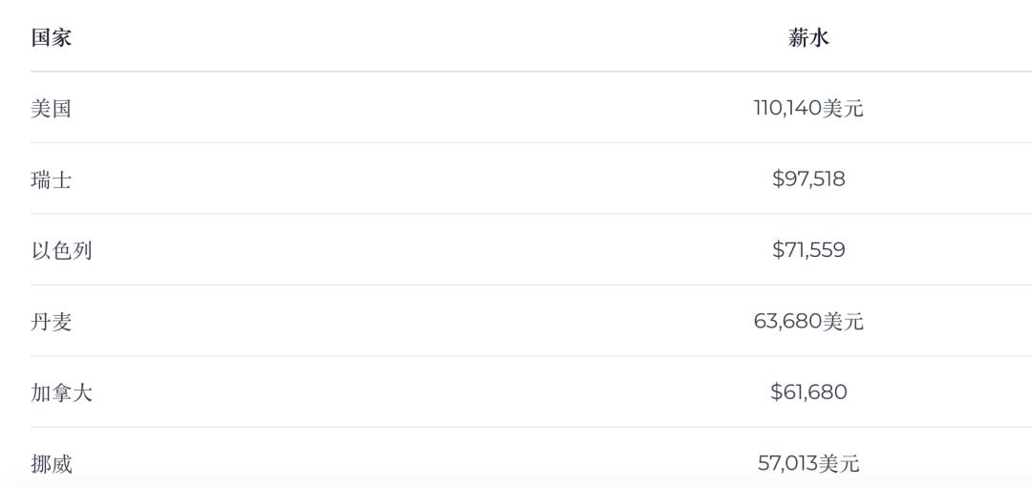Select the 110,140美元 salary cell
Image resolution: width=1032 pixels, height=487 pixels.
pos(808,108)
